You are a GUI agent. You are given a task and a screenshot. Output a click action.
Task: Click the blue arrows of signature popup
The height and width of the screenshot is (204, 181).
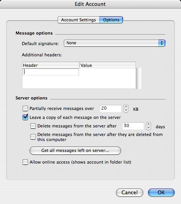[x=162, y=43]
